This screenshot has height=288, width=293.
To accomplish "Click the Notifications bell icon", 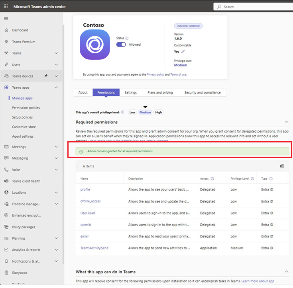I will click(x=6, y=261).
